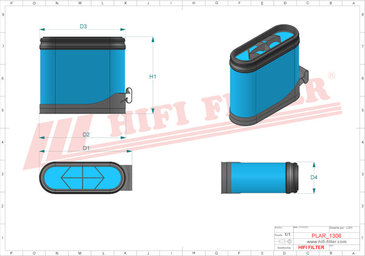Viewport: 365px width, 256px height.
Task: Click the mounting bracket on the isometric view
Action: (302, 80)
